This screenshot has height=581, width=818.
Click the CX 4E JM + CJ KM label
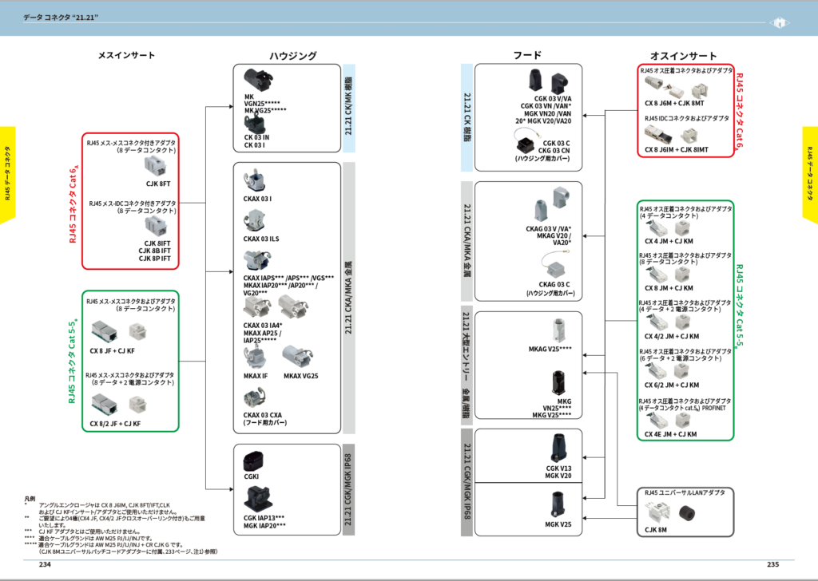(670, 434)
